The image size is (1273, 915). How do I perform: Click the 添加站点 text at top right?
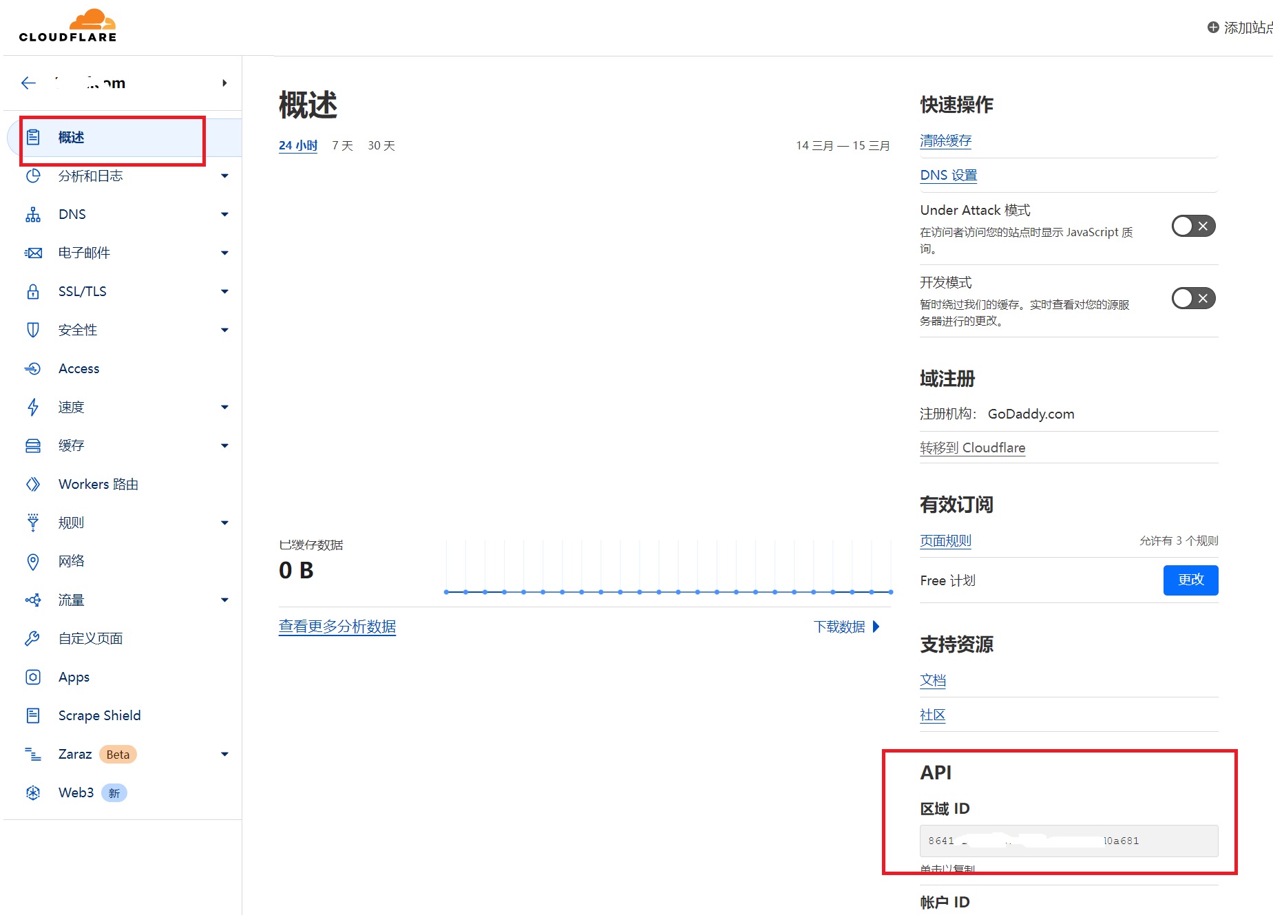(x=1248, y=28)
